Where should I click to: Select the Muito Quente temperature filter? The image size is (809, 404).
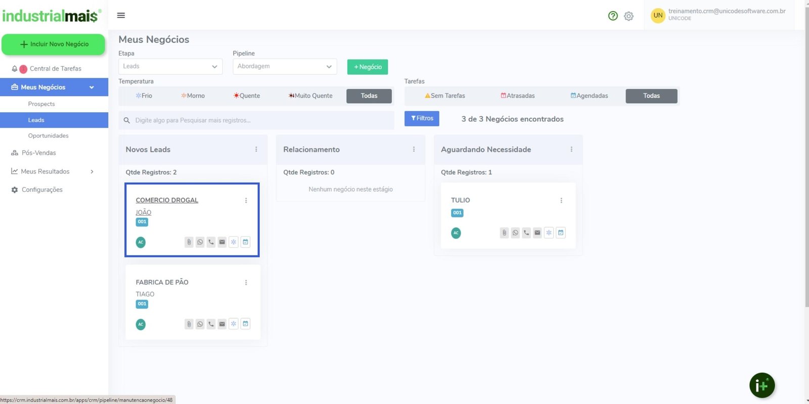pos(310,96)
